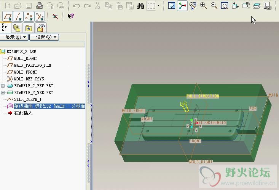This screenshot has width=279, height=190.
Task: Open the selection box dropdown arrow
Action: coord(159,6)
